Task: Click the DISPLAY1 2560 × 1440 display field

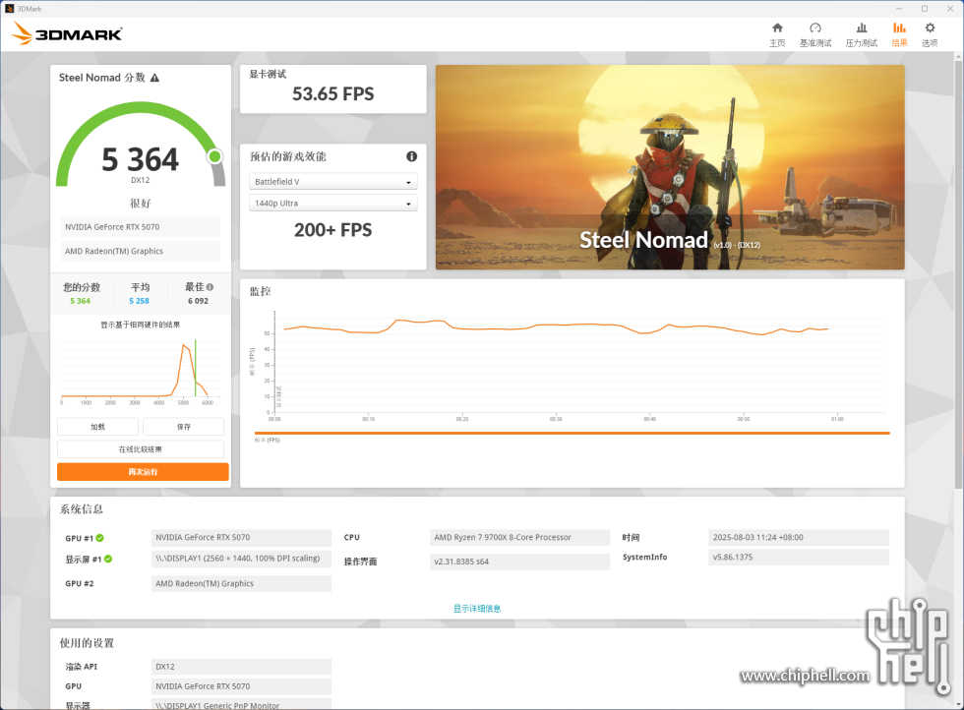Action: coord(241,559)
